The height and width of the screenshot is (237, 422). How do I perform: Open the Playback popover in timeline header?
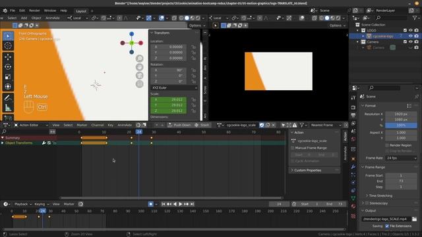(x=22, y=204)
